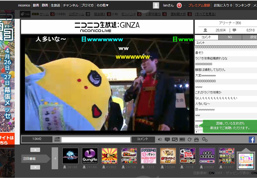257x178 pixels.
Task: Share the broadcast via Facebook icon
Action: (252, 140)
